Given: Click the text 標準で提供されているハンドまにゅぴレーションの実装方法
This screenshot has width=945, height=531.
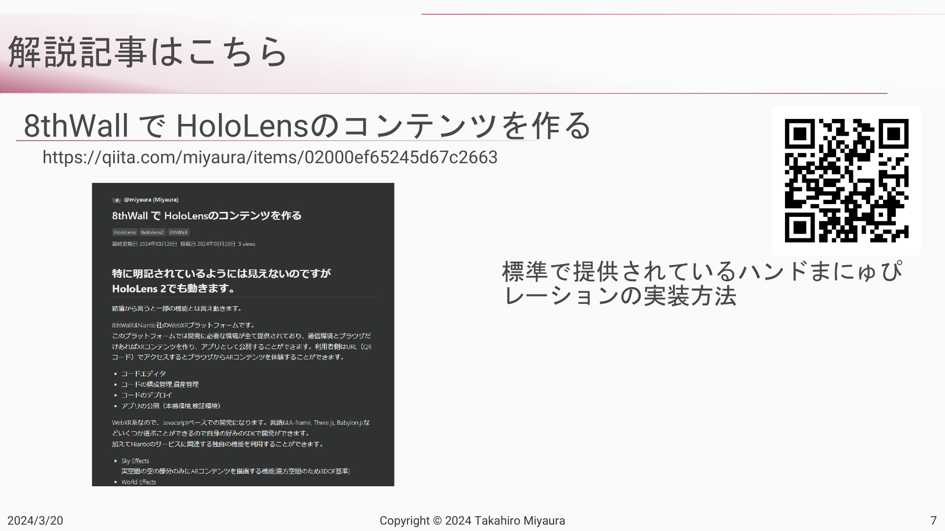Looking at the screenshot, I should click(x=702, y=284).
